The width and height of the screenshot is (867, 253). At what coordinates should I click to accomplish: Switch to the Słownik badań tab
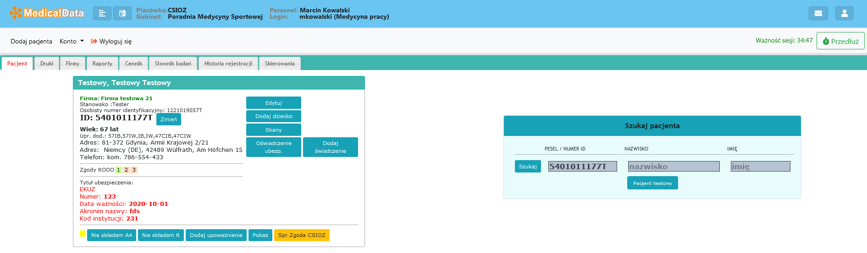(x=173, y=64)
